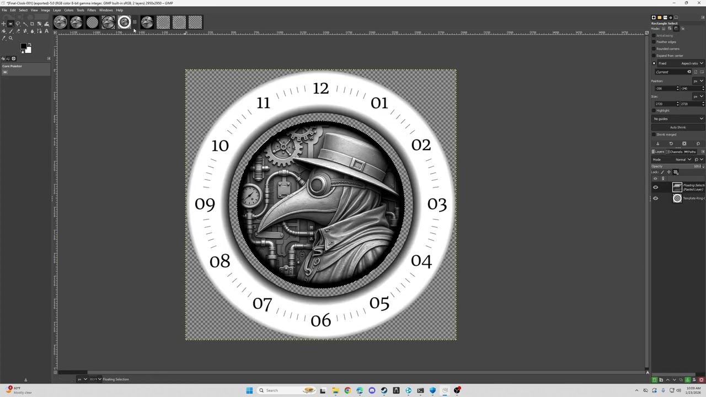706x397 pixels.
Task: Select the Zoom magnifier tool
Action: click(x=10, y=38)
